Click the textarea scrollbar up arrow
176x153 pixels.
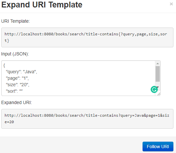point(157,64)
